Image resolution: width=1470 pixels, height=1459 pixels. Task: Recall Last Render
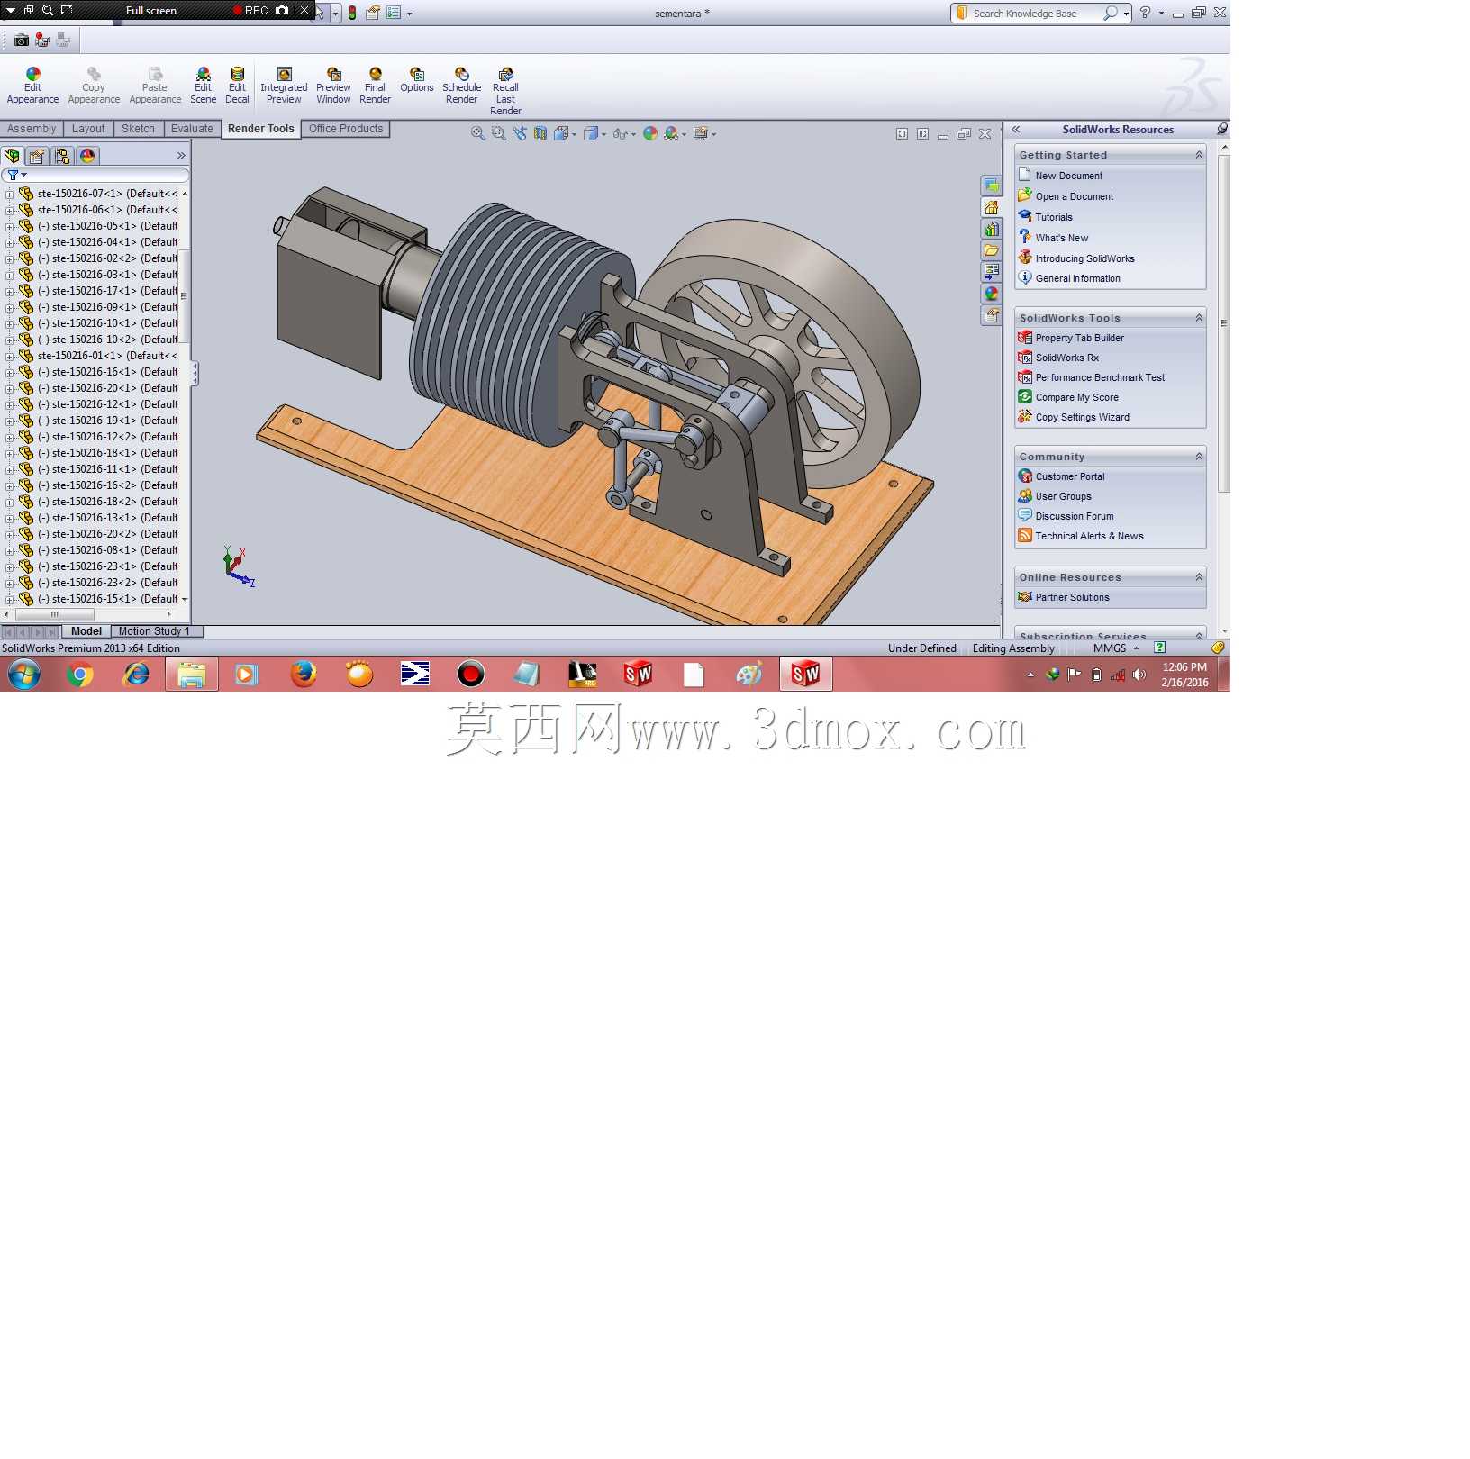click(505, 91)
